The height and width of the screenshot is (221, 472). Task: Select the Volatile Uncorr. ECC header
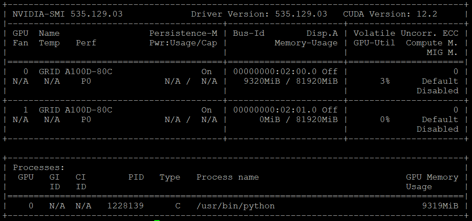(x=406, y=33)
